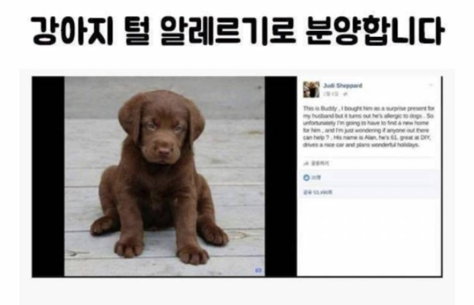Click the blue like reaction icon
Viewport: 474px width, 305px height.
pyautogui.click(x=306, y=177)
